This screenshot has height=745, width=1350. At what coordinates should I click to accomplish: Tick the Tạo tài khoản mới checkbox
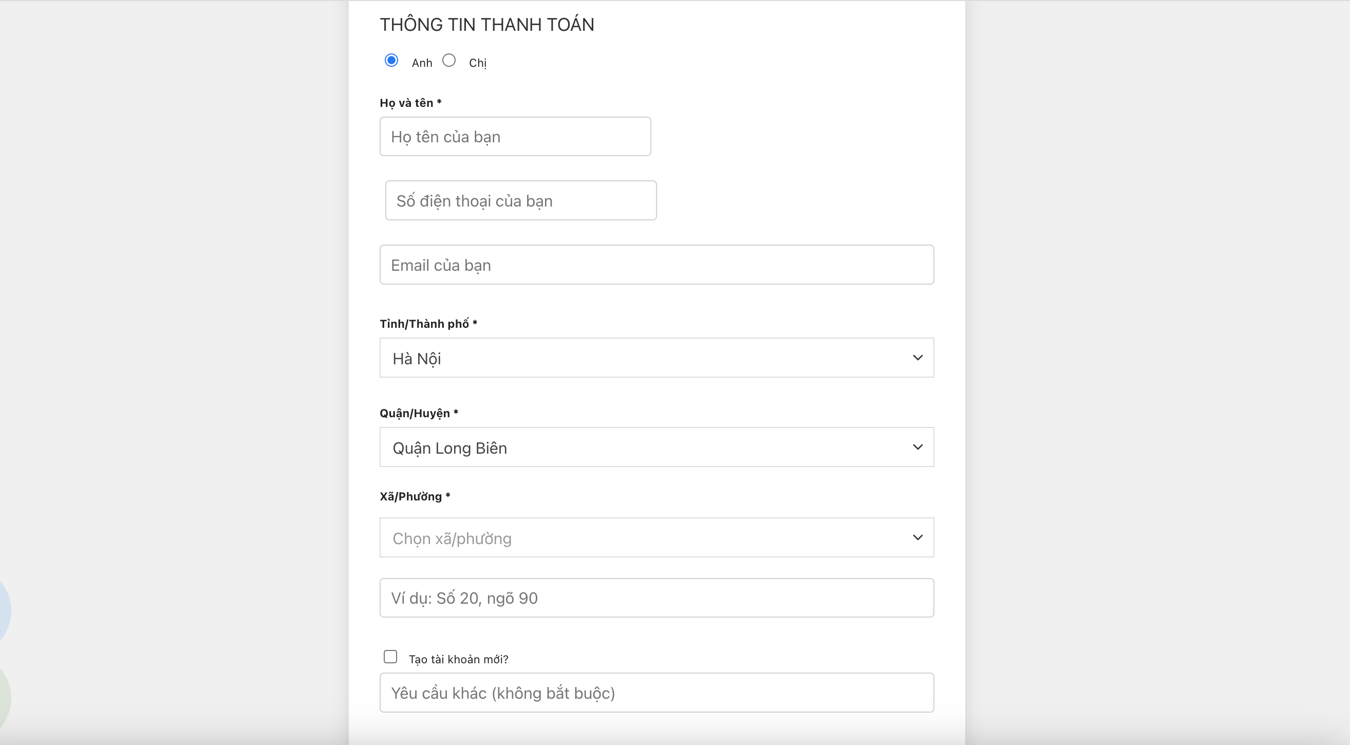(x=390, y=657)
